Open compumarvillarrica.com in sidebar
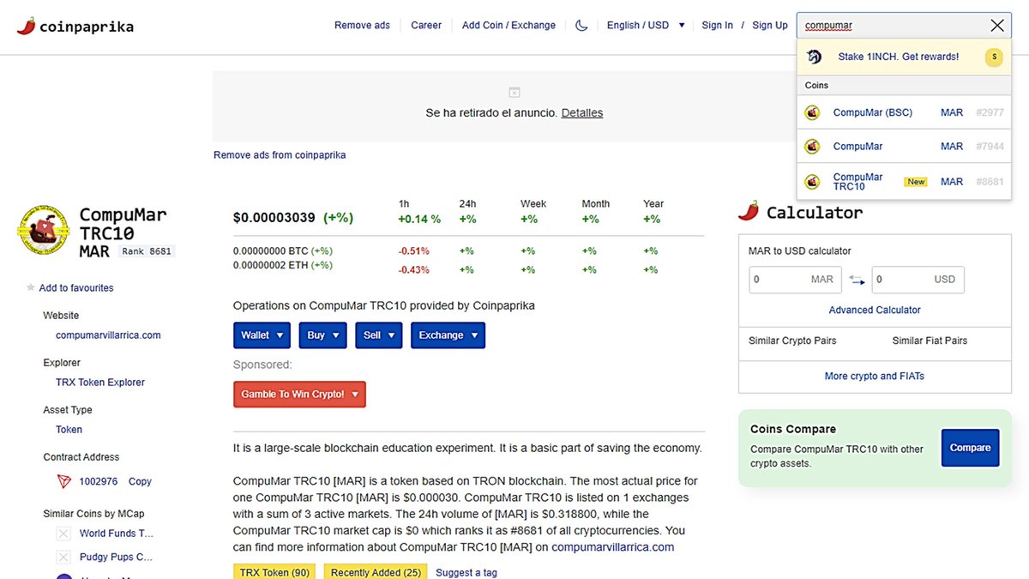Viewport: 1029px width, 579px height. pos(108,335)
